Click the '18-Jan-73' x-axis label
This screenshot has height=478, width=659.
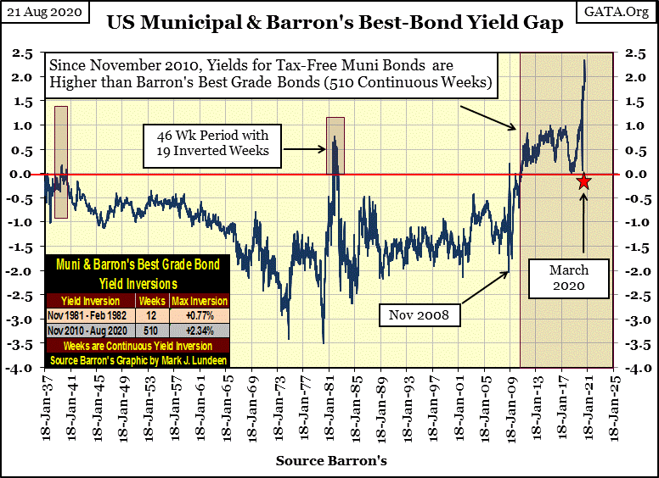pos(279,407)
